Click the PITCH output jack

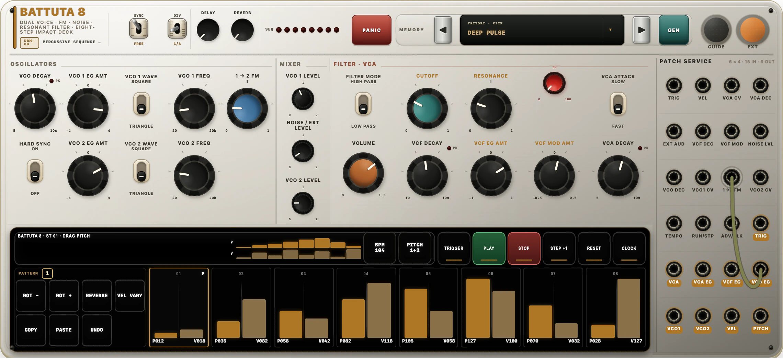(760, 316)
